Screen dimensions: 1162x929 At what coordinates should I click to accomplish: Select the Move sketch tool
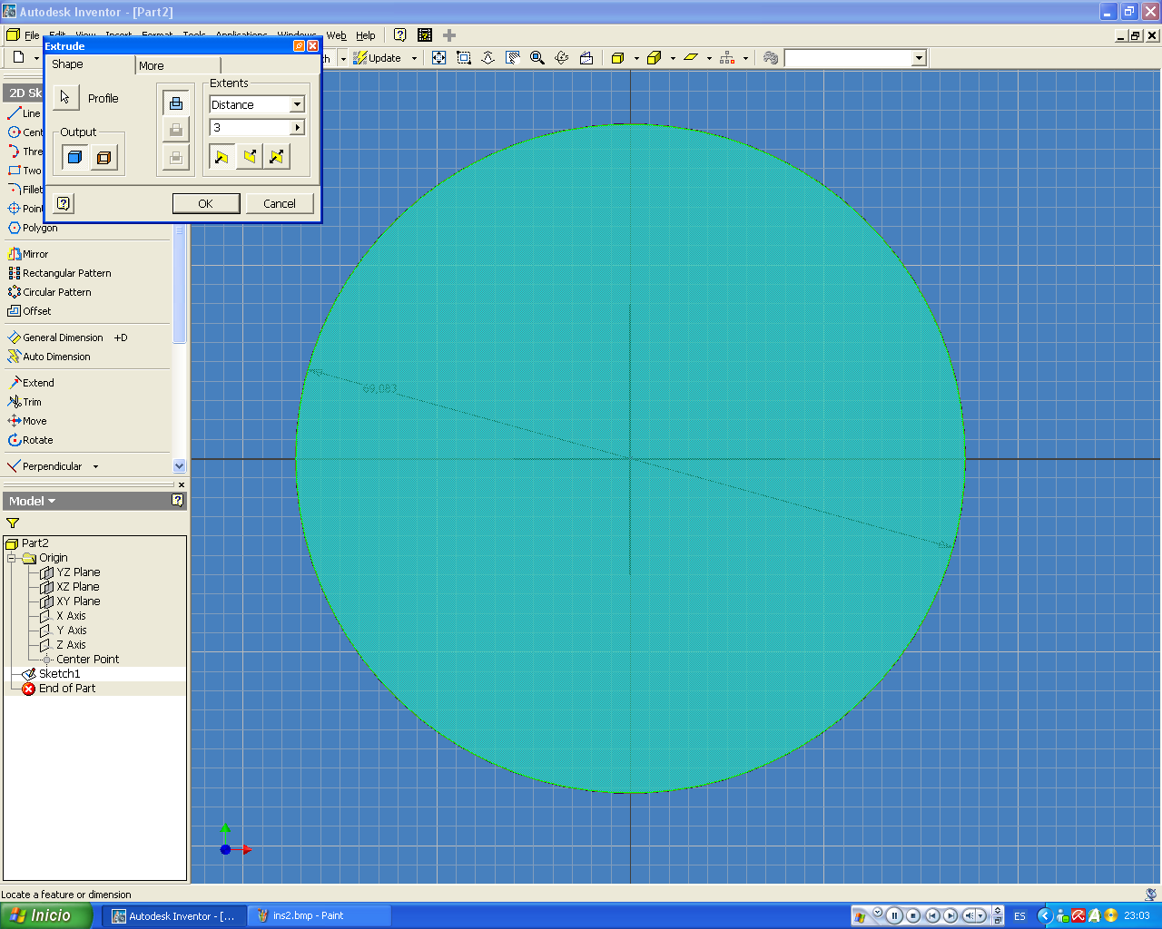pos(27,421)
